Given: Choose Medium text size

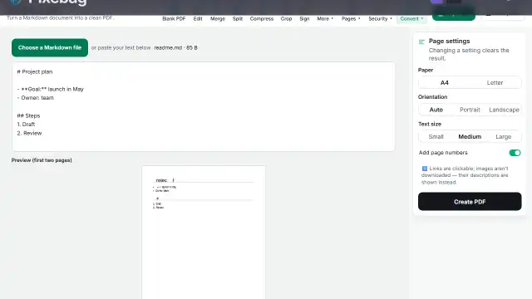Looking at the screenshot, I should (470, 136).
